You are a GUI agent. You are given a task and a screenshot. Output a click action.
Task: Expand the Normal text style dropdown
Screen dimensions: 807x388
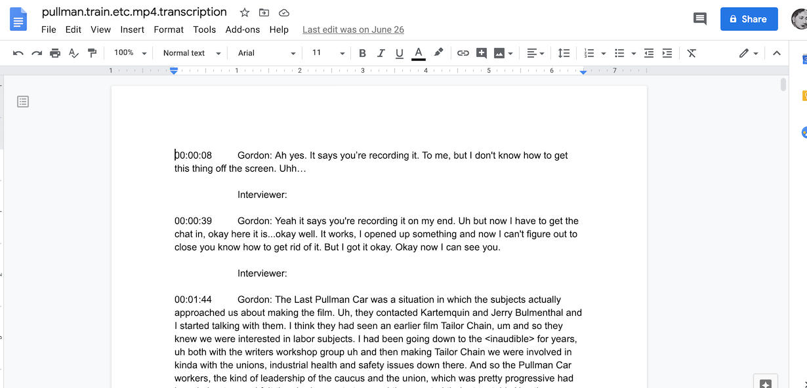click(x=192, y=53)
